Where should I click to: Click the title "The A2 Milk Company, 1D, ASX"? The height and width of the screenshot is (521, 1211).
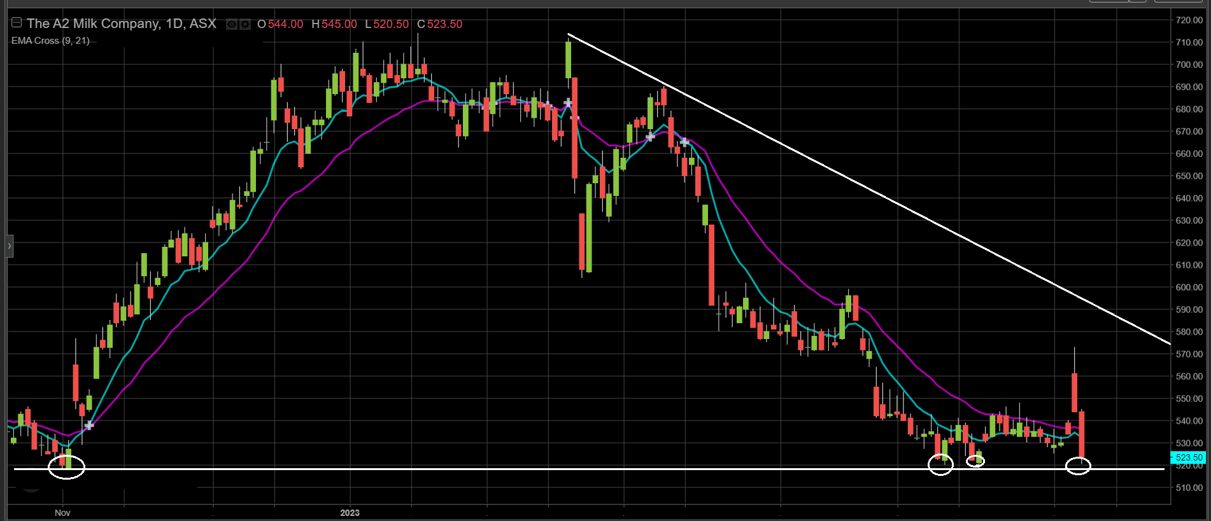click(122, 24)
